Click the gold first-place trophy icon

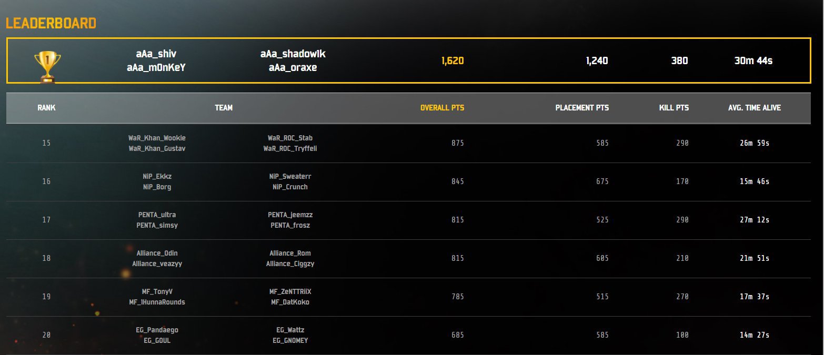click(47, 67)
